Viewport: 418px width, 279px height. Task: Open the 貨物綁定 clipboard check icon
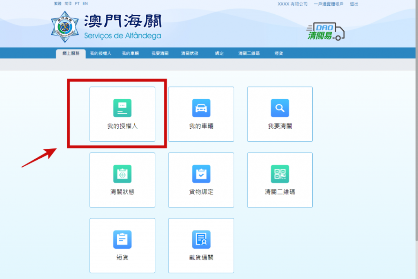(x=201, y=174)
